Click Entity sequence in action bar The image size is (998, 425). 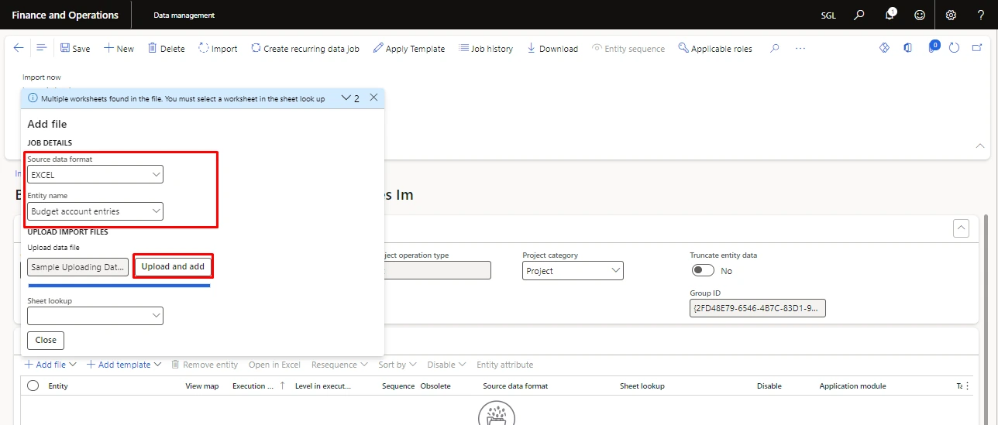pos(628,48)
